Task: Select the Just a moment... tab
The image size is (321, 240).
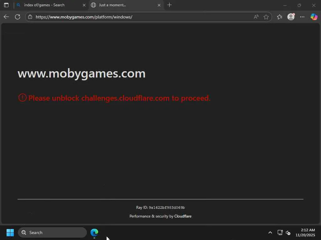Action: (126, 5)
